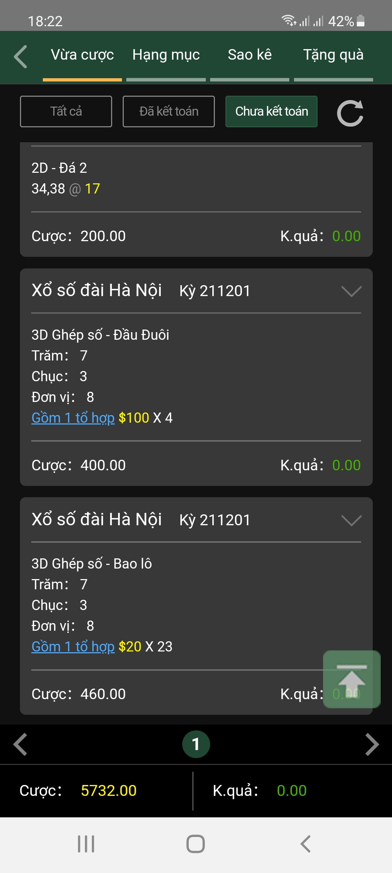Open 'Gồm 1 tổ hợp' link for $100 bet
This screenshot has height=873, width=392.
(73, 418)
